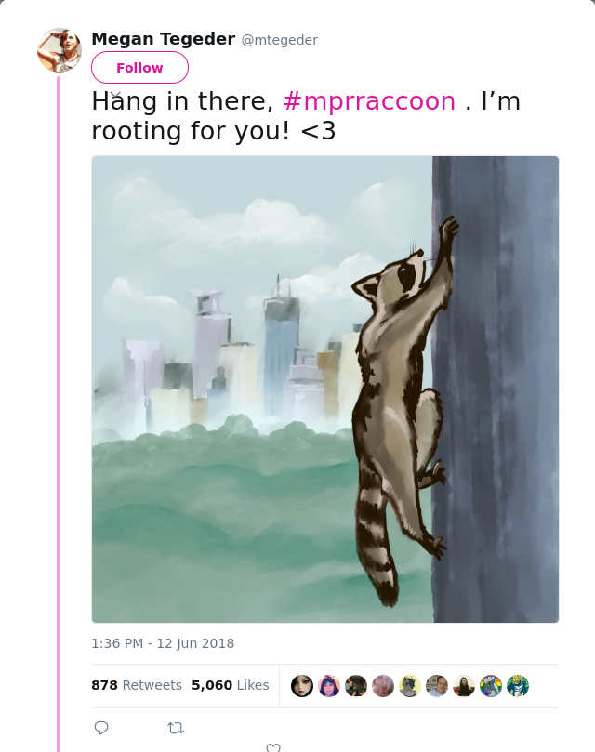The height and width of the screenshot is (752, 595).
Task: Open the gray wolf liker avatar
Action: (x=410, y=686)
